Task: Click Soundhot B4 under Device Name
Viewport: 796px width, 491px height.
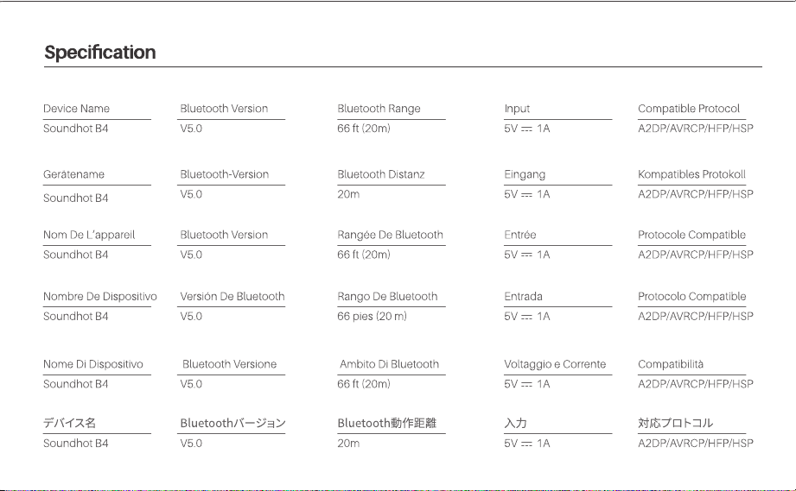Action: coord(76,129)
